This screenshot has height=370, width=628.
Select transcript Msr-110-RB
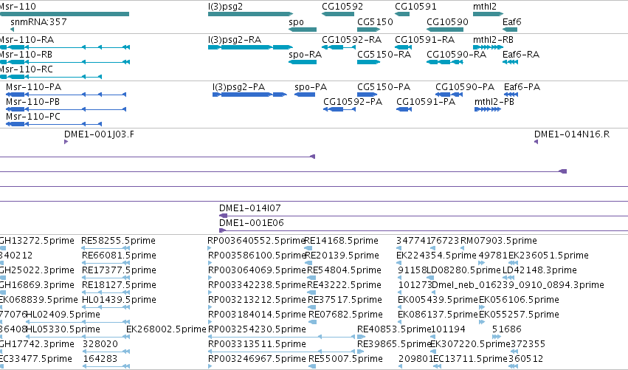(x=26, y=55)
